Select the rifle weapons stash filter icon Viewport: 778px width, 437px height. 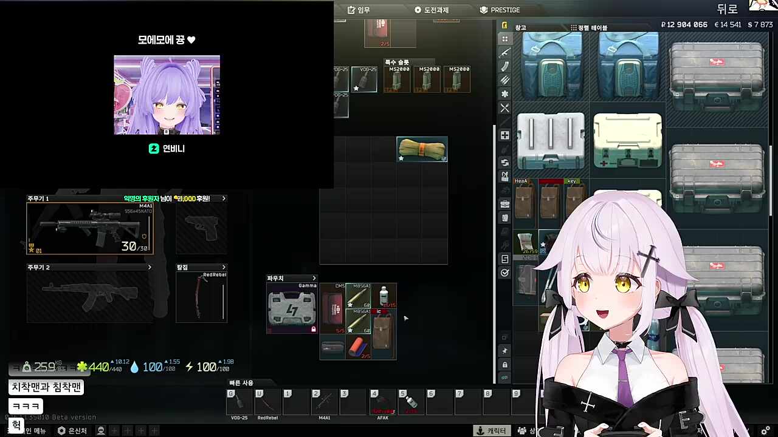pyautogui.click(x=504, y=53)
